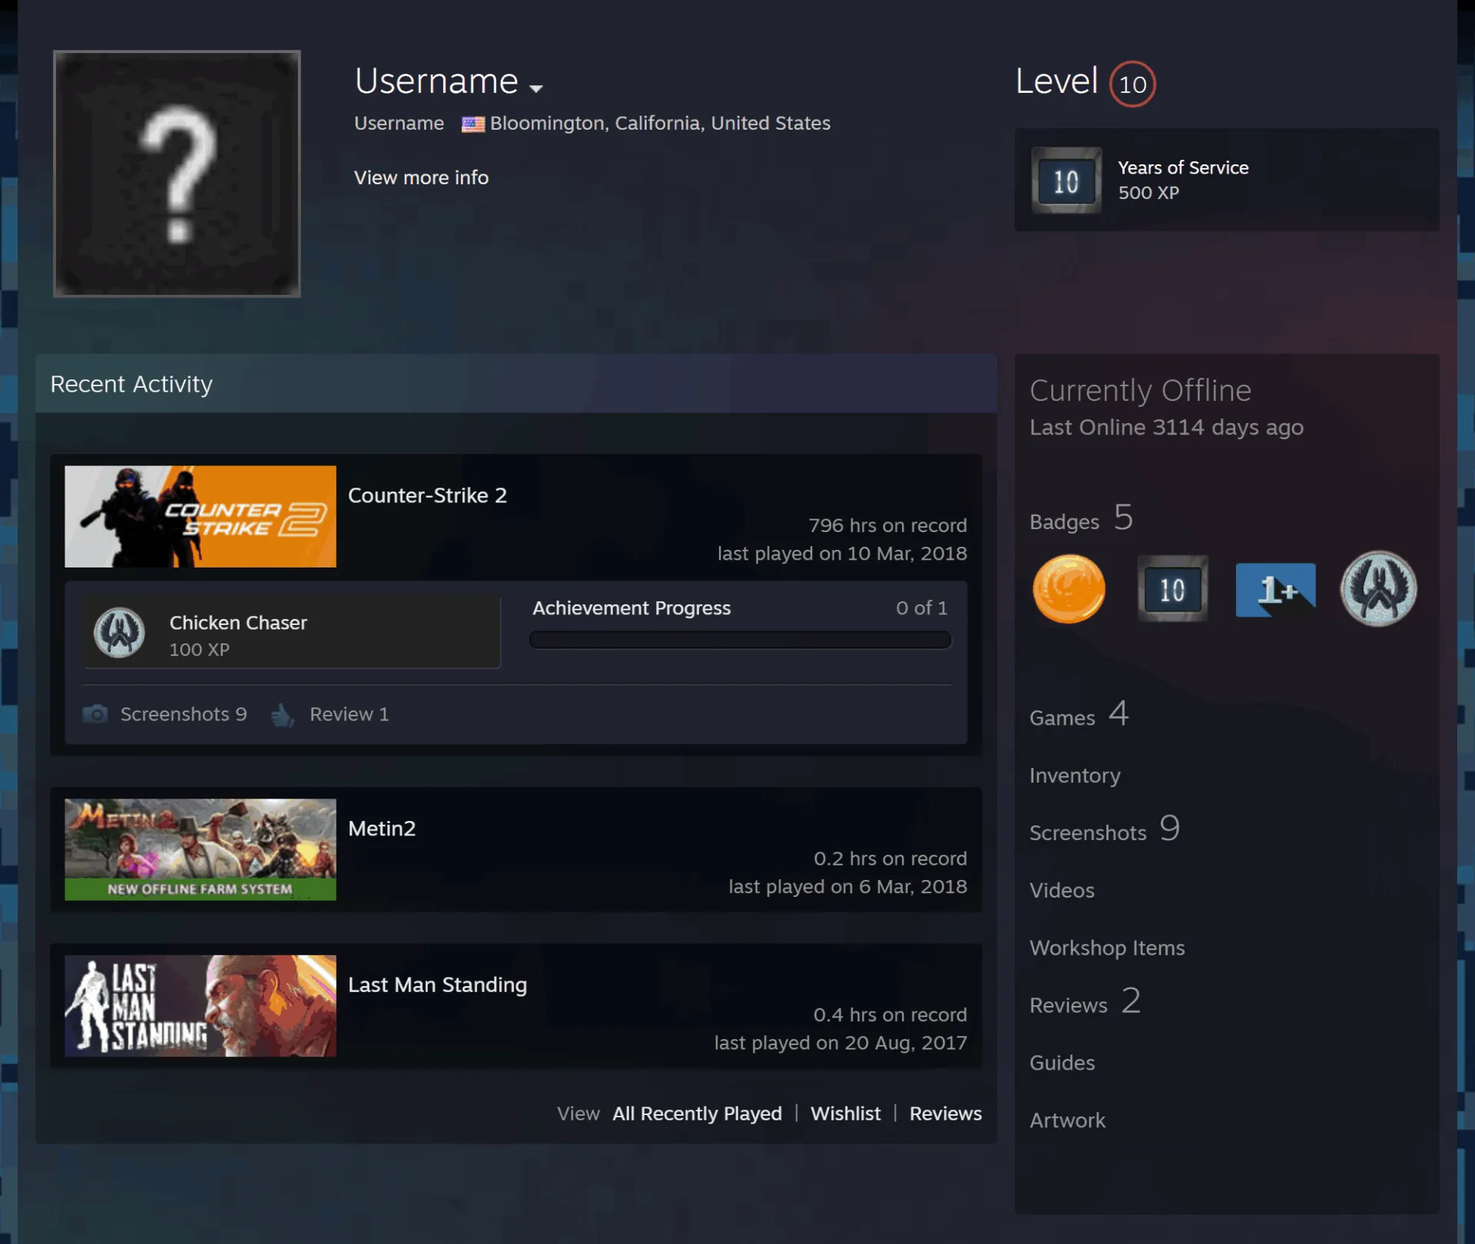Click '796 hrs on record' text
This screenshot has width=1475, height=1244.
[x=887, y=526]
